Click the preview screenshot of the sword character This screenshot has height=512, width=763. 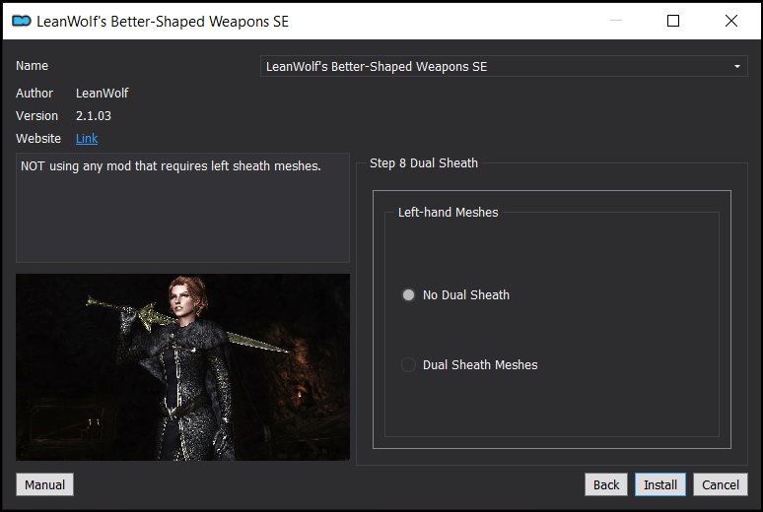[x=182, y=367]
